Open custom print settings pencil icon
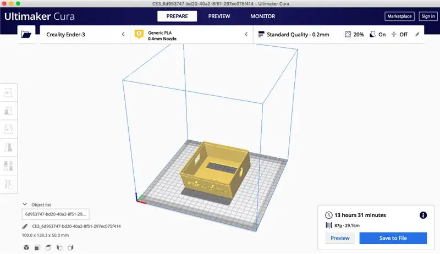 click(417, 34)
